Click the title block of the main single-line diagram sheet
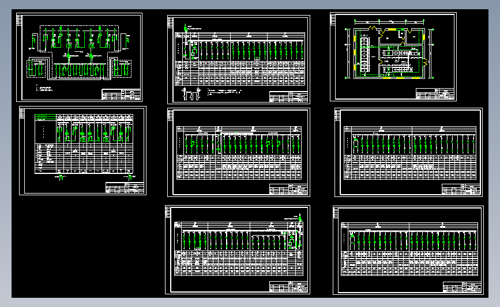The height and width of the screenshot is (307, 500). pyautogui.click(x=121, y=94)
